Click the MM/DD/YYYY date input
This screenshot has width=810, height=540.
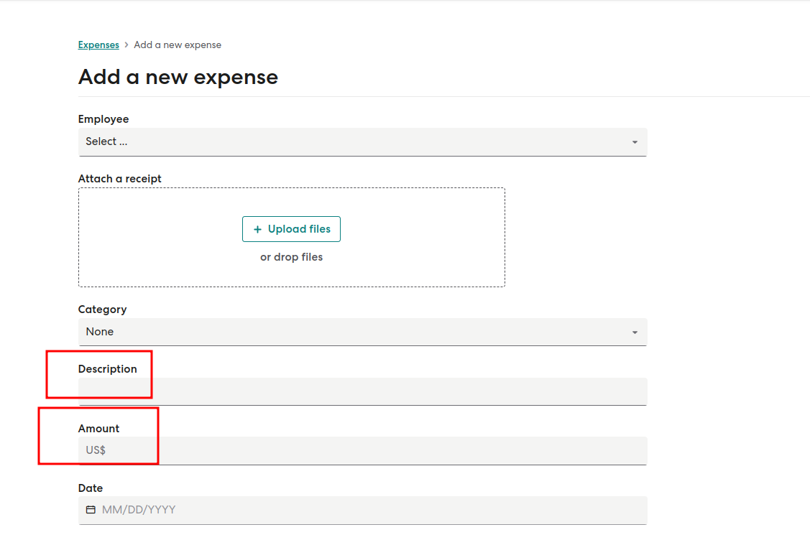(x=363, y=510)
